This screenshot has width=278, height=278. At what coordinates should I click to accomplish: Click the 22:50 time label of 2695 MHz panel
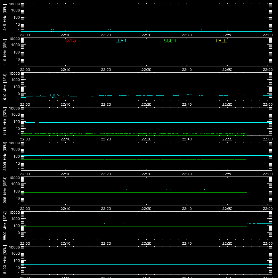[227, 174]
